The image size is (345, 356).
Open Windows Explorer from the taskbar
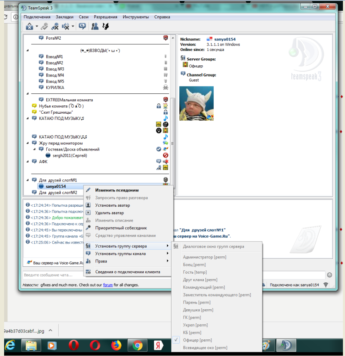[31, 346]
